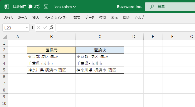Viewport: 195px width, 107px height.
Task: Select row 1 header
Action: coord(4,43)
